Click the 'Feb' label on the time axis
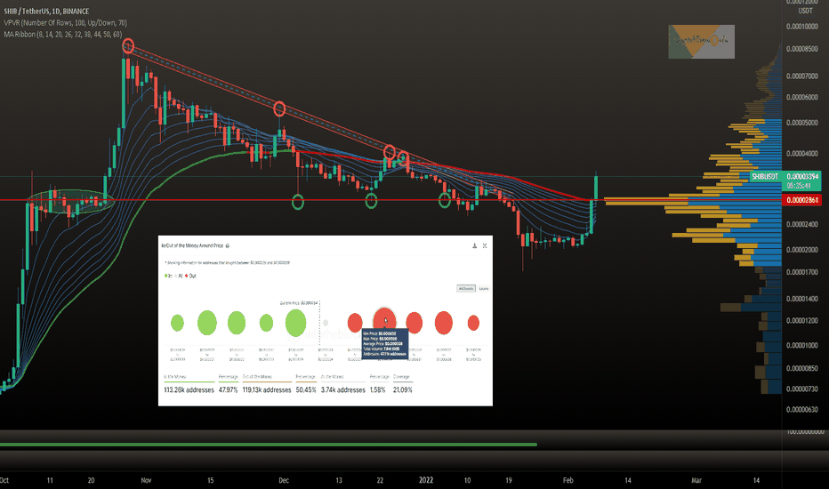The image size is (829, 489). click(567, 480)
